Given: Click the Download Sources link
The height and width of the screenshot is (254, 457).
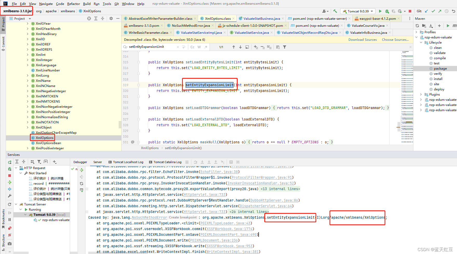Looking at the screenshot, I should click(362, 39).
